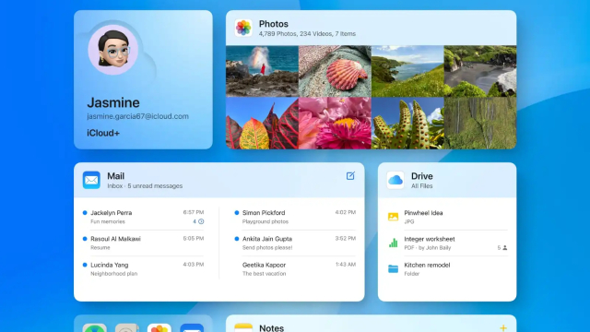Open the Notes tile title
The image size is (590, 332).
pos(271,328)
